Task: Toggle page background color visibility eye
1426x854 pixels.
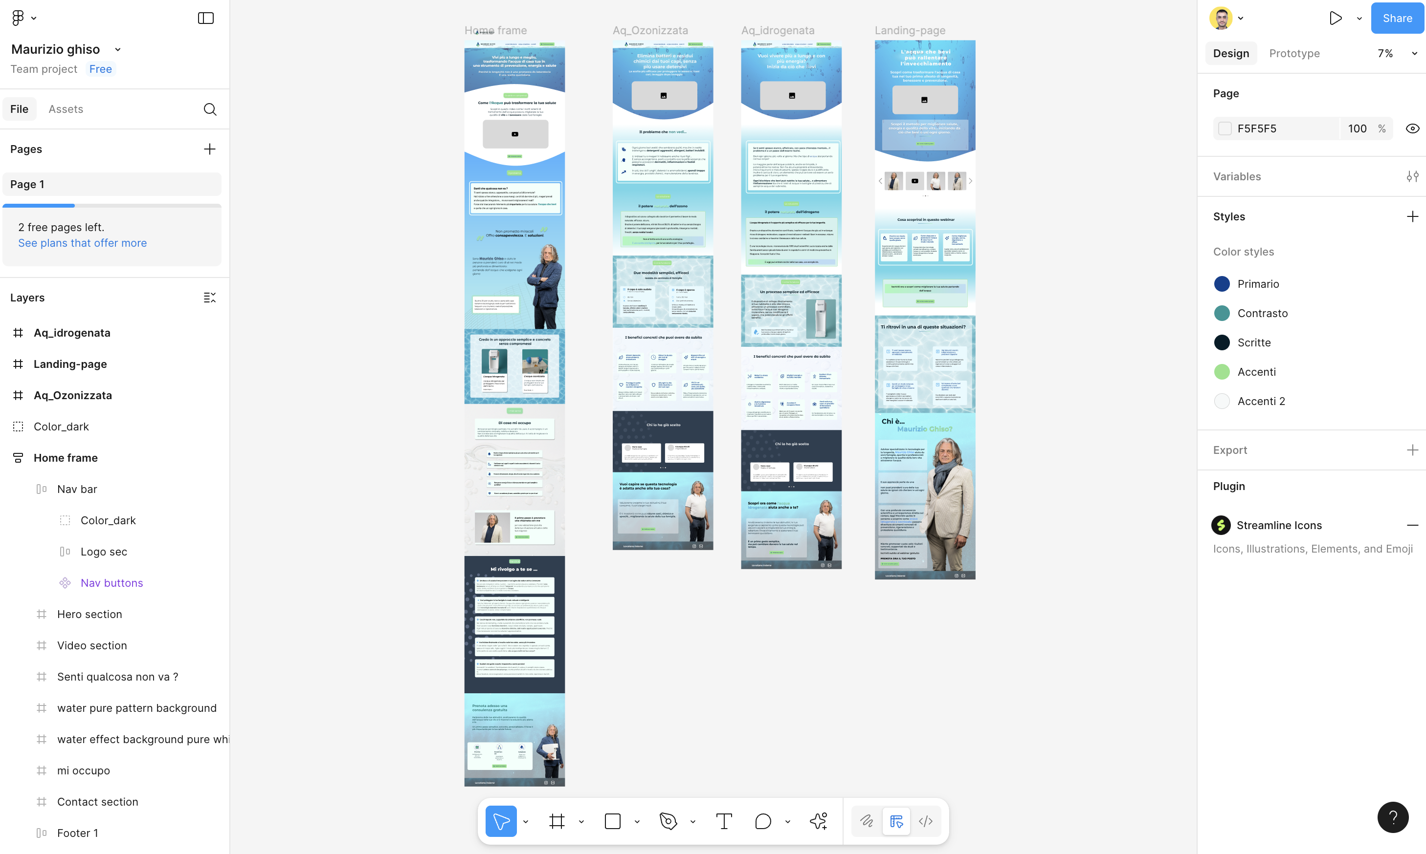Action: [x=1412, y=128]
